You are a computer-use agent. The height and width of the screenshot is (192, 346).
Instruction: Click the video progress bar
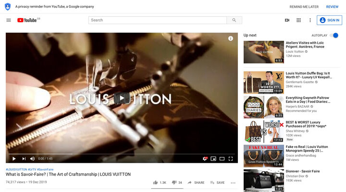coord(122,154)
